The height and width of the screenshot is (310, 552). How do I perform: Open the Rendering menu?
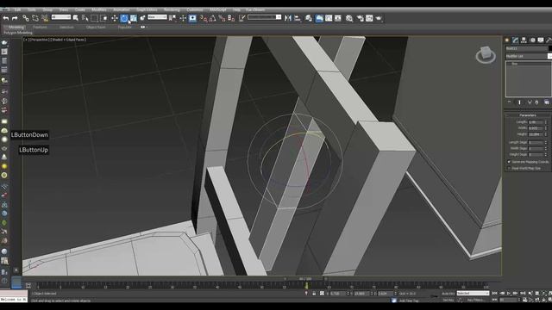tap(172, 9)
